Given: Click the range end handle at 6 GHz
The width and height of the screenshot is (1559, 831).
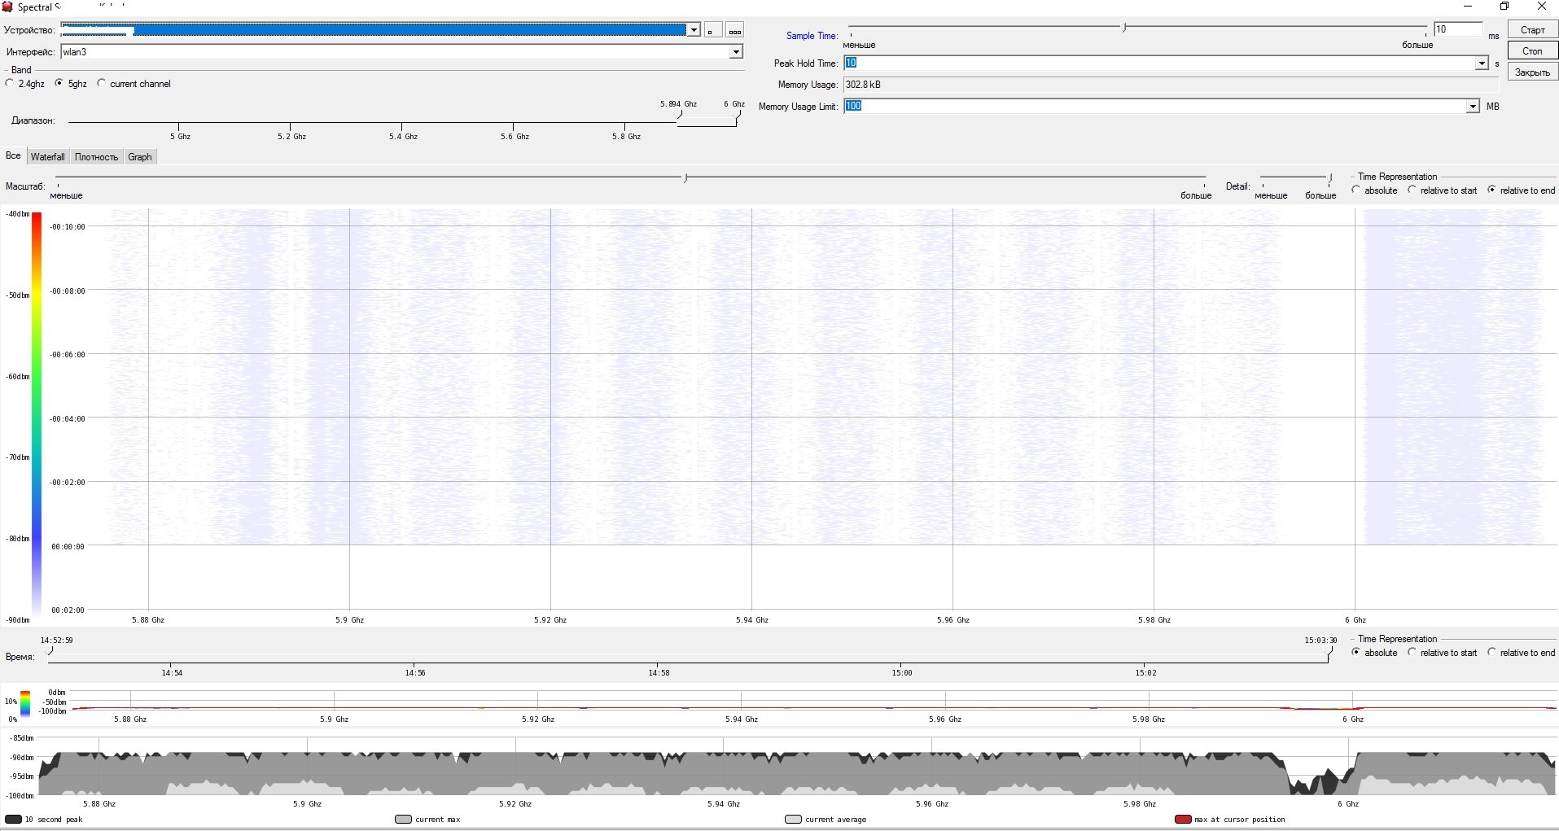Looking at the screenshot, I should [738, 116].
